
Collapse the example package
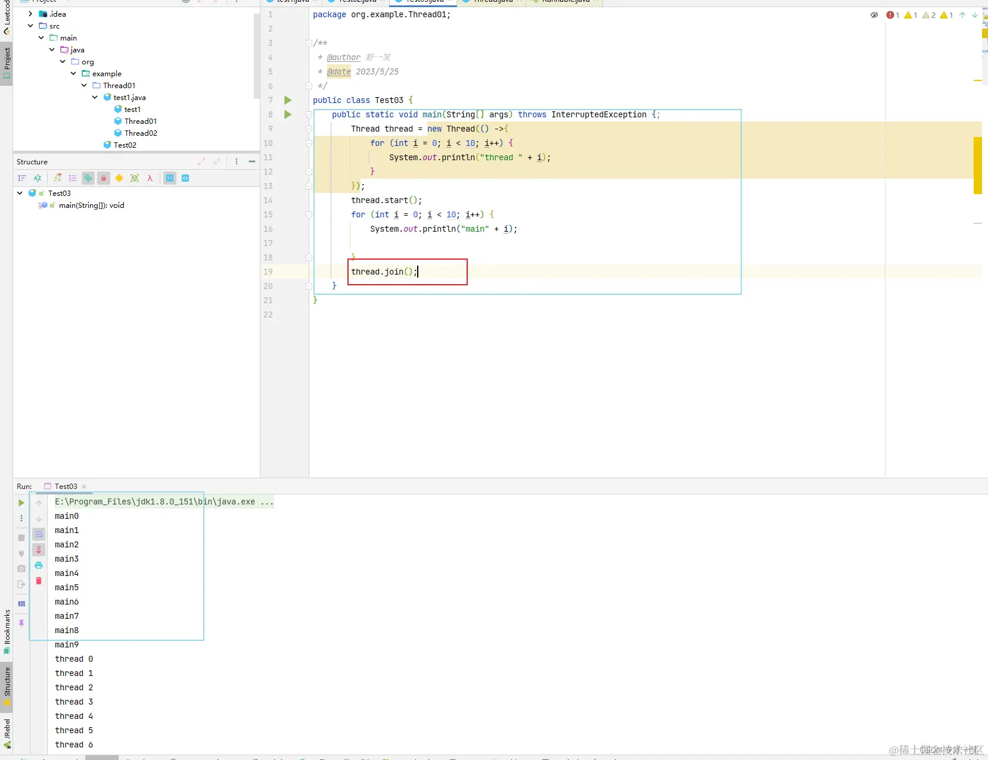pos(73,73)
